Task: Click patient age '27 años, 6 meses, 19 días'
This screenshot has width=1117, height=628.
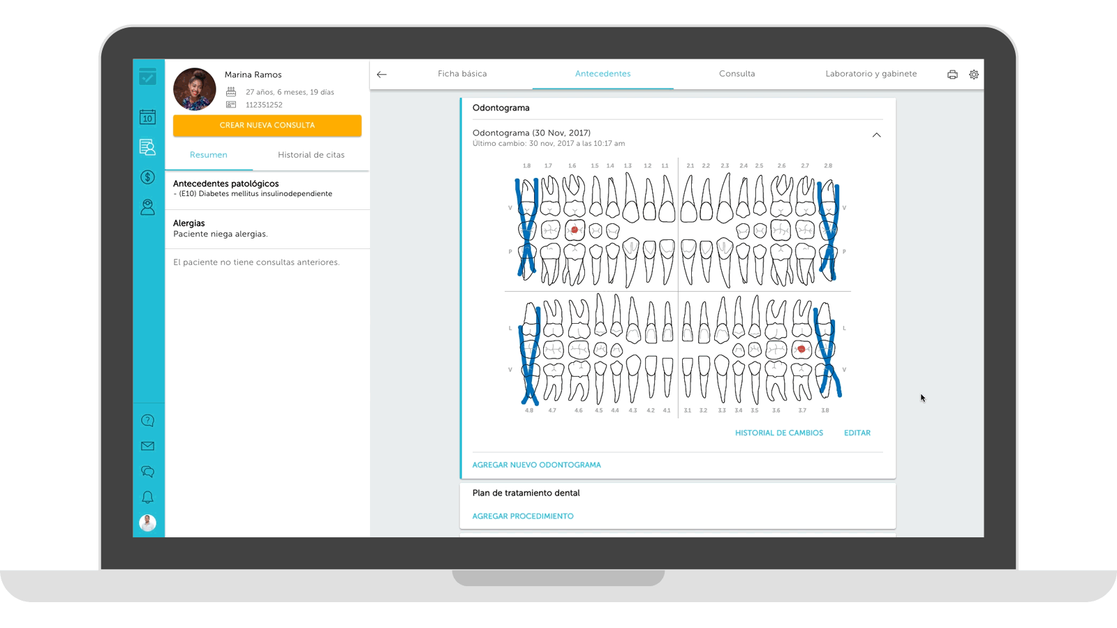Action: [290, 92]
